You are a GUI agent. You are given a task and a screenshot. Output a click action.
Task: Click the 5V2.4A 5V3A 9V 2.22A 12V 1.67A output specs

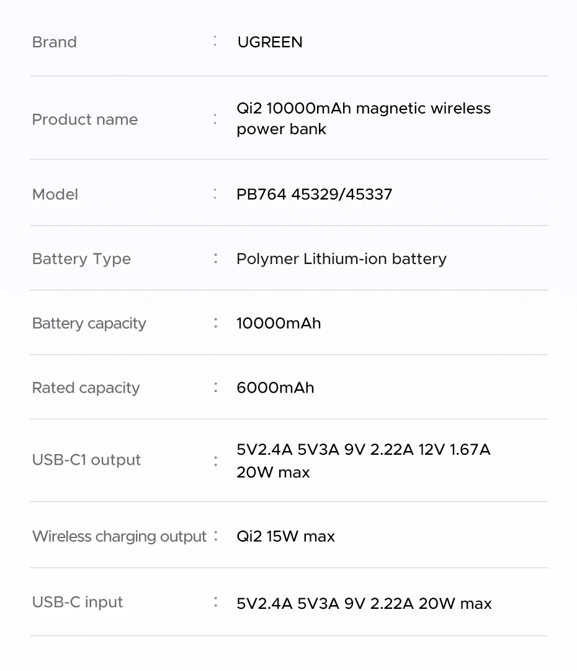(x=363, y=450)
